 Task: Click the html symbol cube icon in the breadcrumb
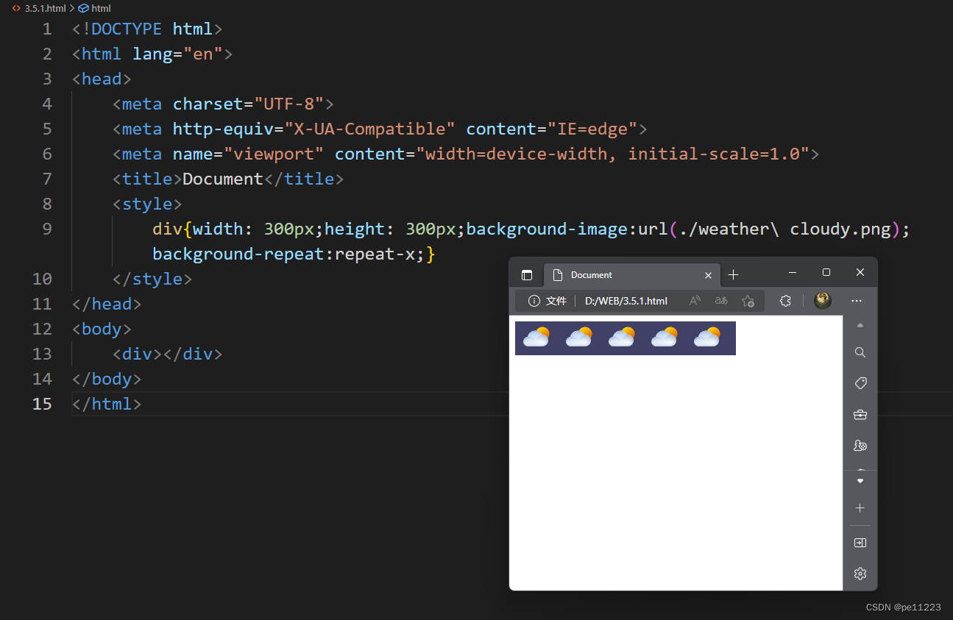83,8
